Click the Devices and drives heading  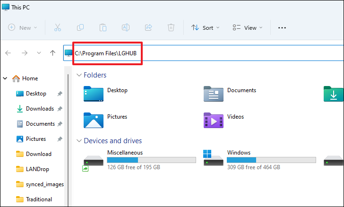113,141
